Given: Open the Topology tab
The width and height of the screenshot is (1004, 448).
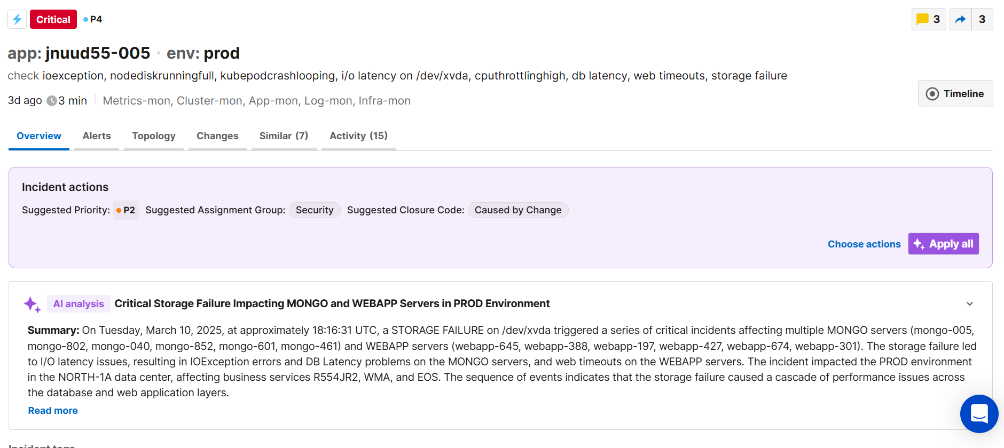Looking at the screenshot, I should pos(154,136).
